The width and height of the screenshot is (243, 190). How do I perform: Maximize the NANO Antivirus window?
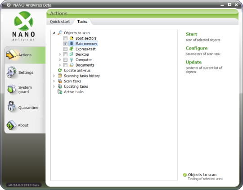[x=229, y=5]
